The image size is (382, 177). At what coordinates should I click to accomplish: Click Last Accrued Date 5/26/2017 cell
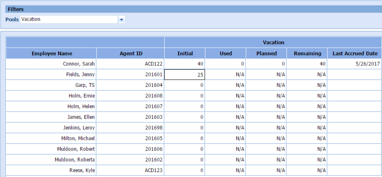pyautogui.click(x=355, y=64)
